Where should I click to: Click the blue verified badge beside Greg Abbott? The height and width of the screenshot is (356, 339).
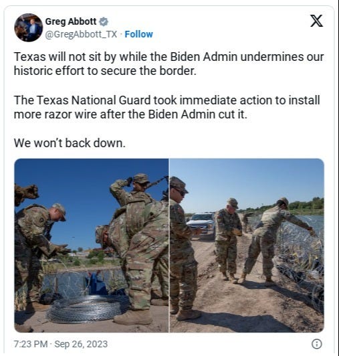pyautogui.click(x=104, y=22)
